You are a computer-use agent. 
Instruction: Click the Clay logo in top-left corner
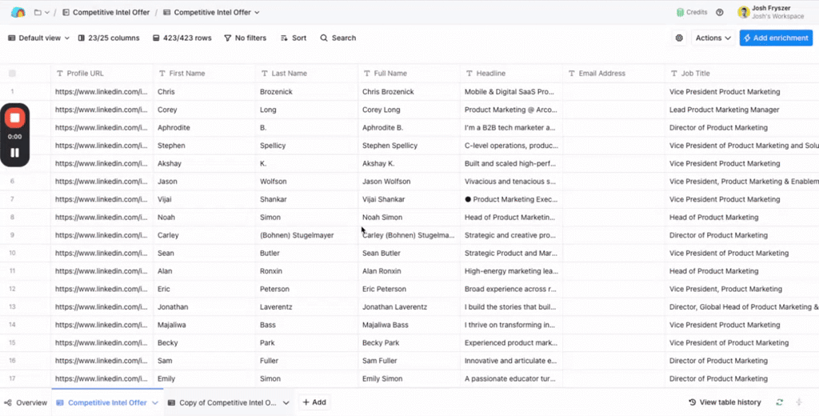point(18,12)
